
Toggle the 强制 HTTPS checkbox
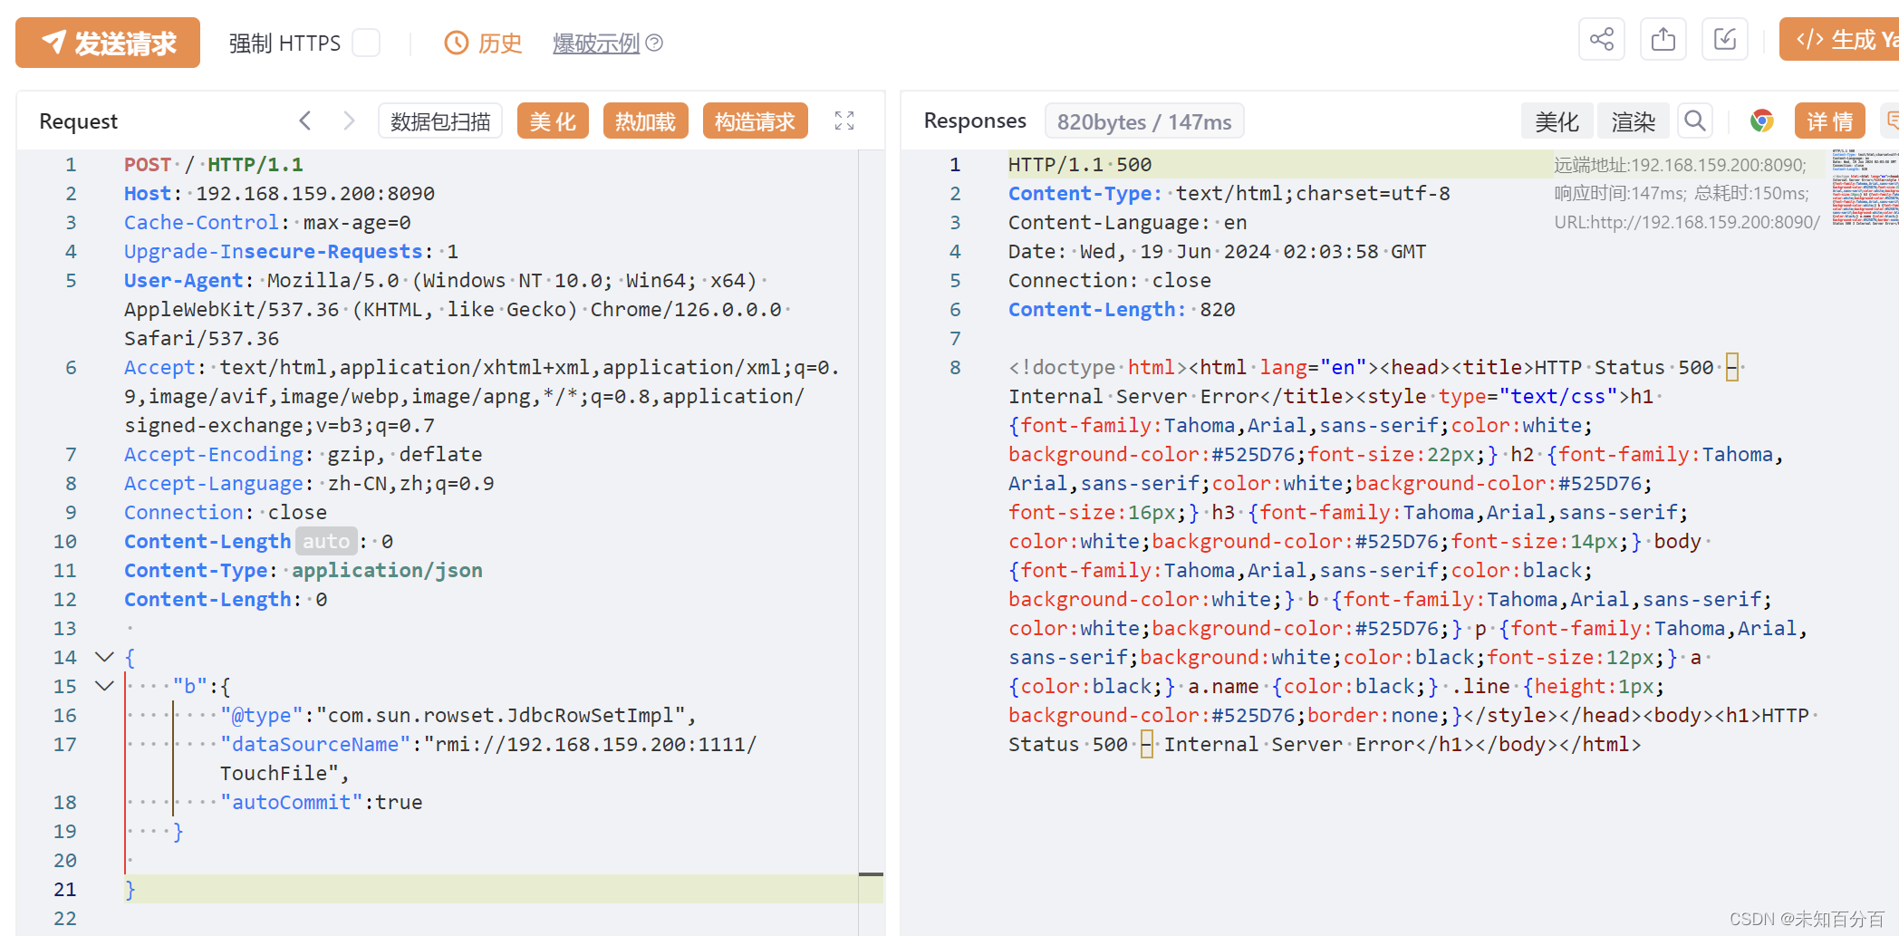click(366, 43)
